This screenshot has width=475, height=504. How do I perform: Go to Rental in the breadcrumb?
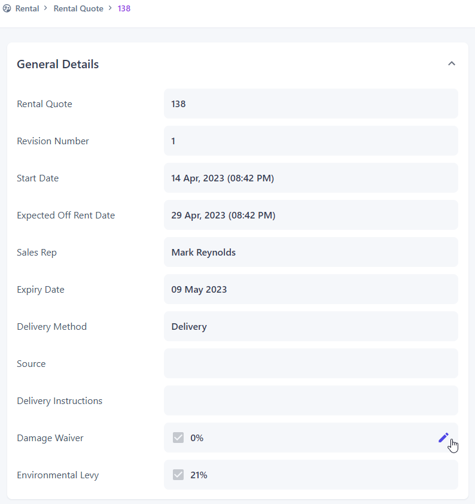tap(27, 9)
